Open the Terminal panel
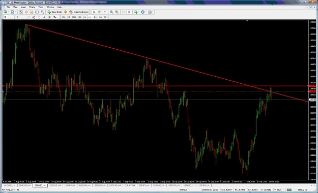Image resolution: width=318 pixels, height=193 pixels. tap(37, 12)
